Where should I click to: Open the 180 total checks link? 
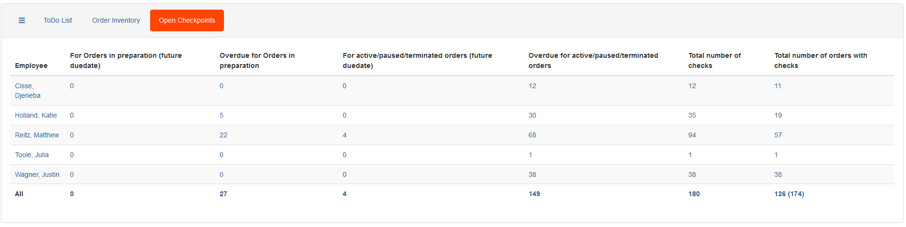[694, 194]
